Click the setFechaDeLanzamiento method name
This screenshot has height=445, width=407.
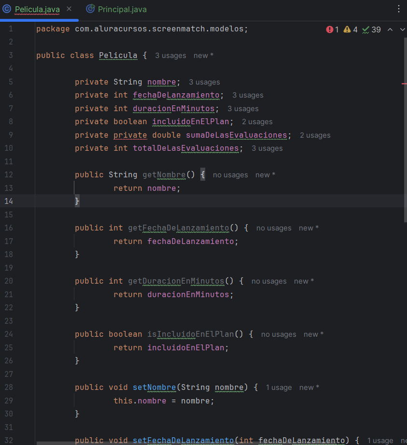(x=183, y=441)
